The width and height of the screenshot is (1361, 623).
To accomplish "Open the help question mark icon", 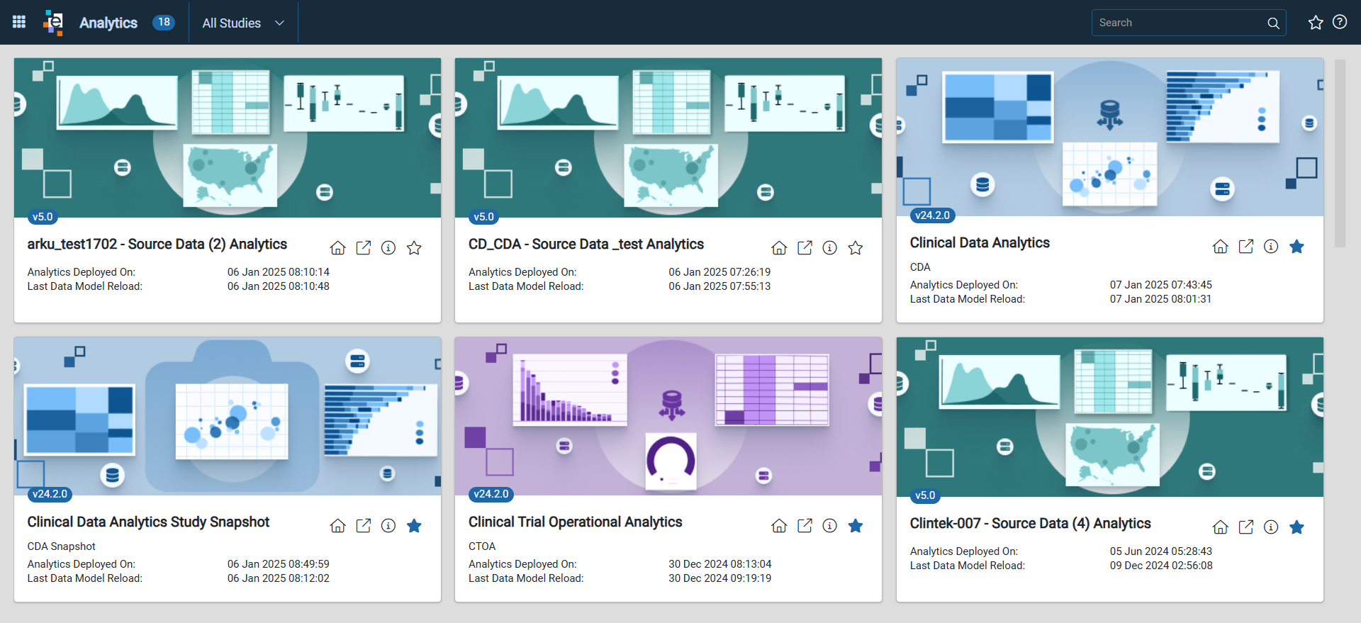I will click(x=1340, y=22).
